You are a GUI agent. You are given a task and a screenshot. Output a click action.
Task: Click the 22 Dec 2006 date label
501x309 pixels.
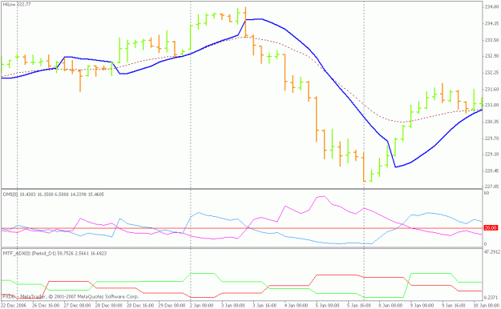point(13,305)
